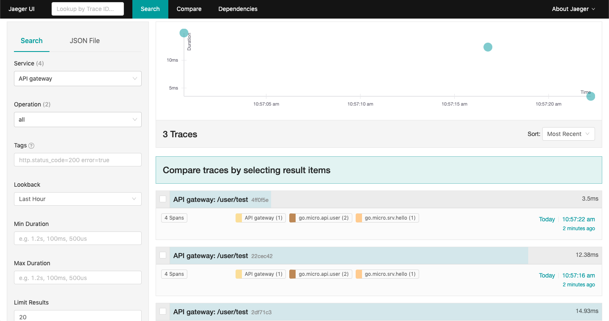609x321 pixels.
Task: Click the API gateway (1) tag in trace 22cec42
Action: click(x=261, y=274)
